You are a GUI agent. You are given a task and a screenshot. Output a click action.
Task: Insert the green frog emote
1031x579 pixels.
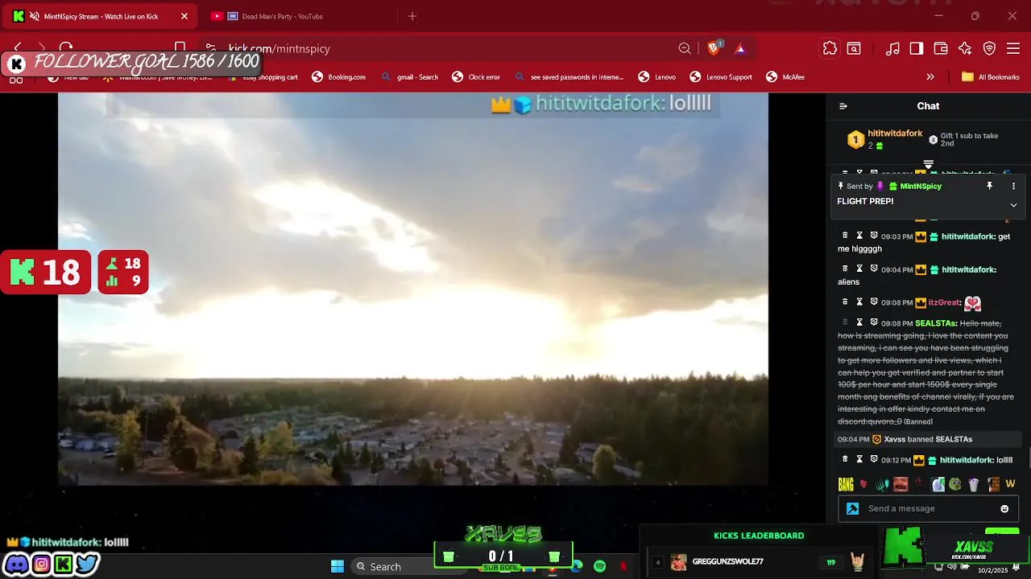tap(954, 484)
